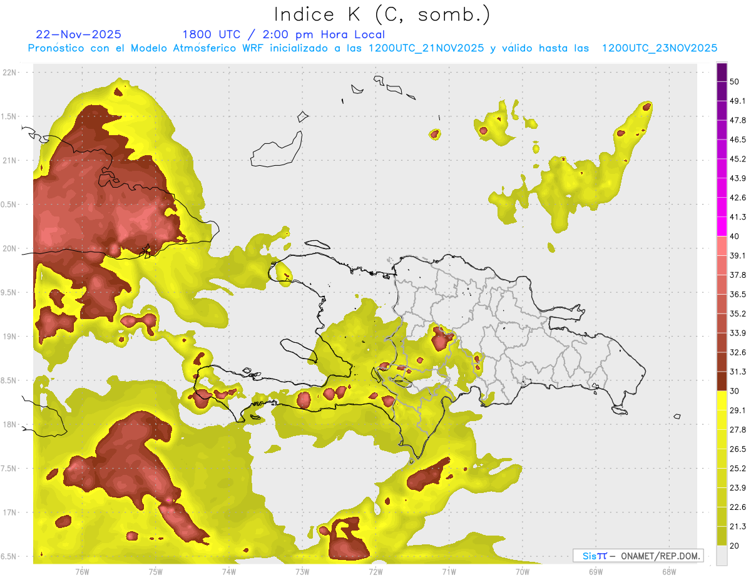Click the "40" colorbar label
The image size is (751, 580).
[x=735, y=237]
